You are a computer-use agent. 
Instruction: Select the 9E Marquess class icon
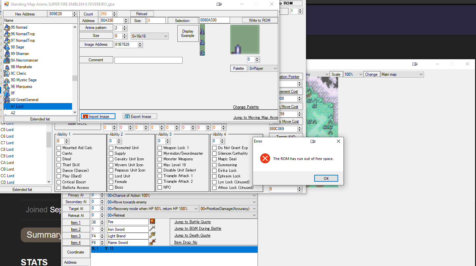click(x=7, y=87)
